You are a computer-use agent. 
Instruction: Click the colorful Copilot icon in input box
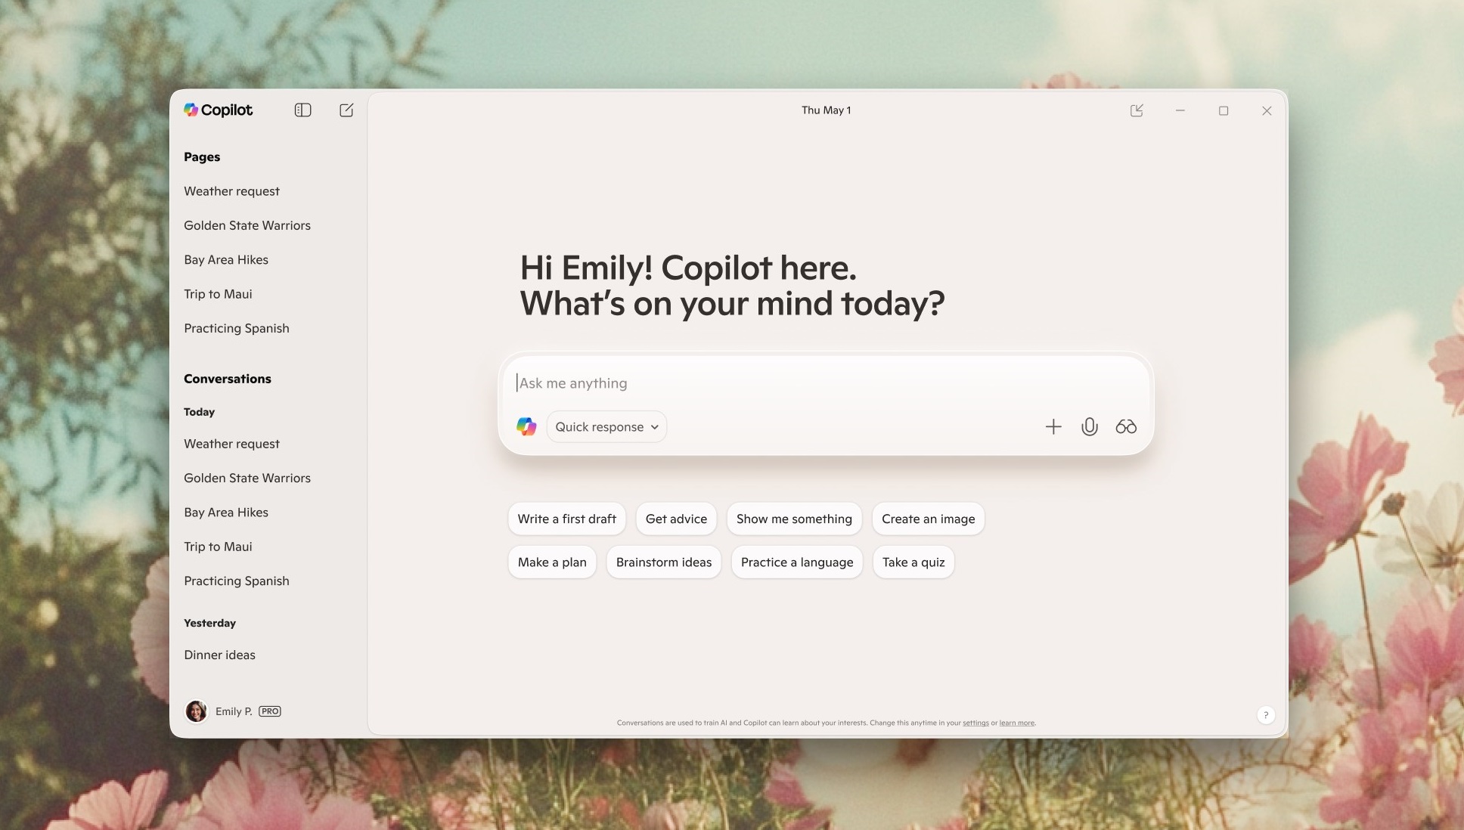(x=526, y=427)
